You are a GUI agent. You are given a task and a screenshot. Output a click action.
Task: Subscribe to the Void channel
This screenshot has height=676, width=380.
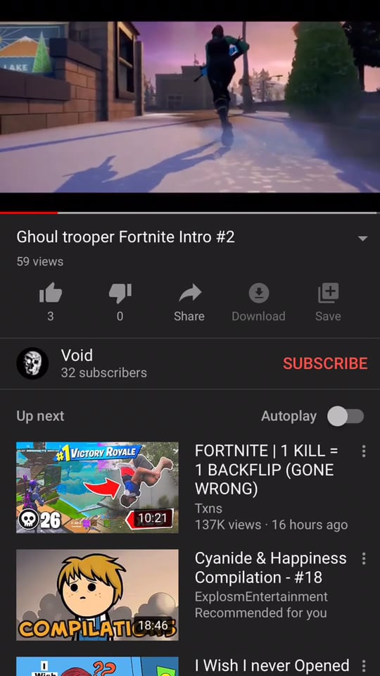[325, 363]
